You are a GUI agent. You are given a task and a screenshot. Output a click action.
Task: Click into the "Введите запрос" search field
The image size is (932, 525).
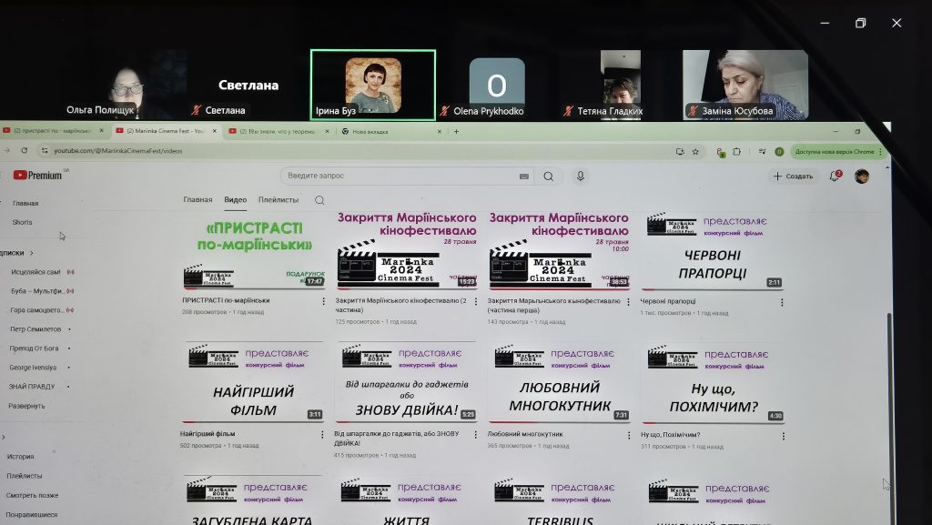400,176
